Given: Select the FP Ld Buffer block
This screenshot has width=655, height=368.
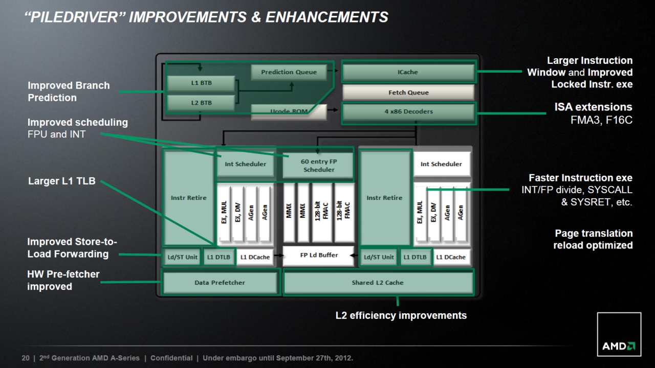Looking at the screenshot, I should pos(318,255).
